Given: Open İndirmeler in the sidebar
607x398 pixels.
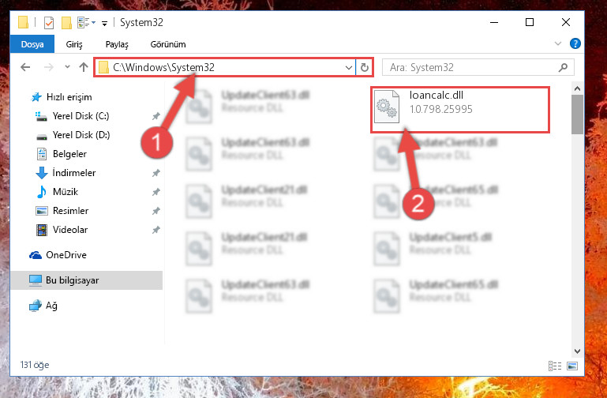Looking at the screenshot, I should (x=74, y=173).
